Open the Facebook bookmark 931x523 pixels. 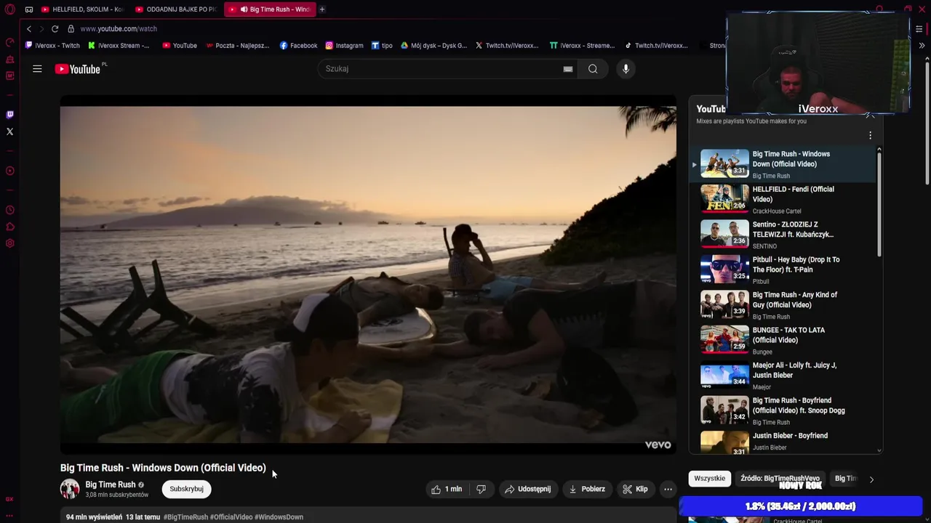pos(298,45)
